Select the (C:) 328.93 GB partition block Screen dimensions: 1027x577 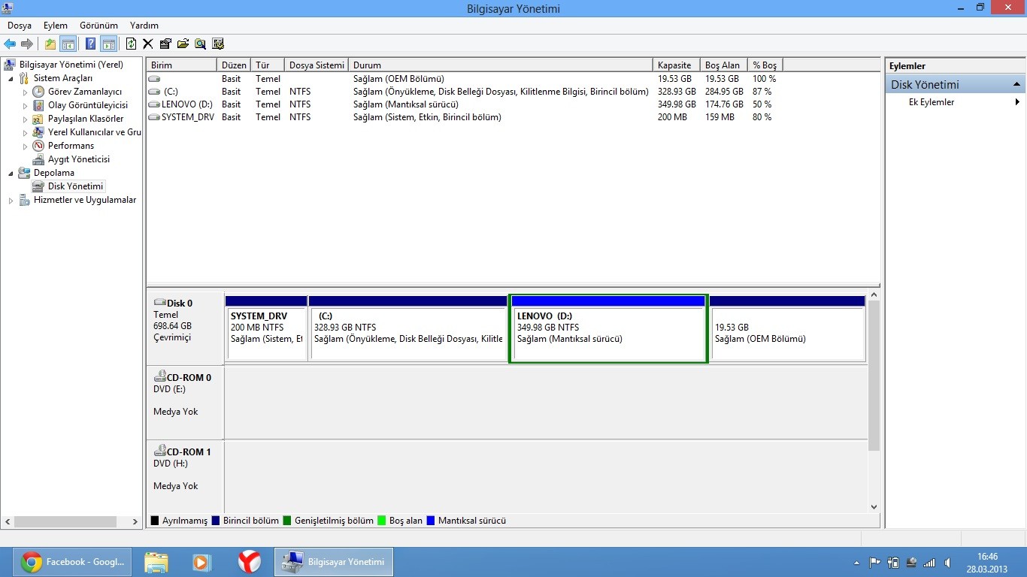coord(408,328)
